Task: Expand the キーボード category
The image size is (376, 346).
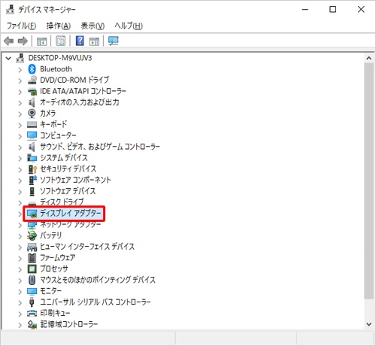Action: point(20,125)
